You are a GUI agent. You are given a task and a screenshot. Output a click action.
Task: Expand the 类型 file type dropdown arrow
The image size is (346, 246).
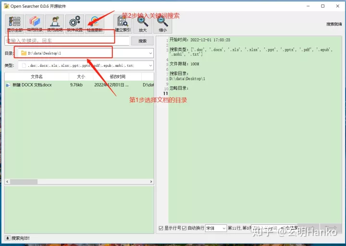coord(150,65)
